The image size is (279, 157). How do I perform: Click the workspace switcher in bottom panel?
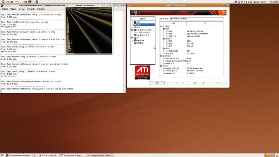(270, 155)
